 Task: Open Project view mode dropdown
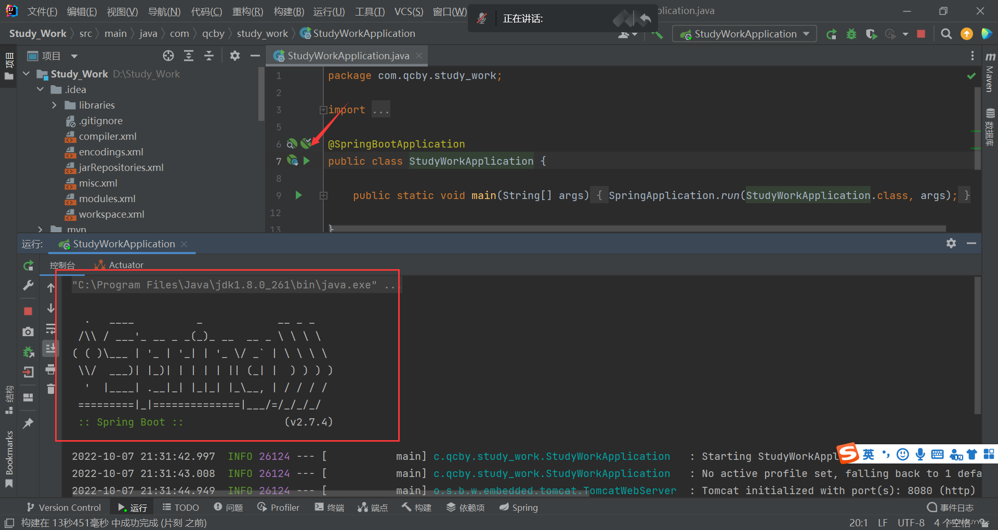(74, 56)
